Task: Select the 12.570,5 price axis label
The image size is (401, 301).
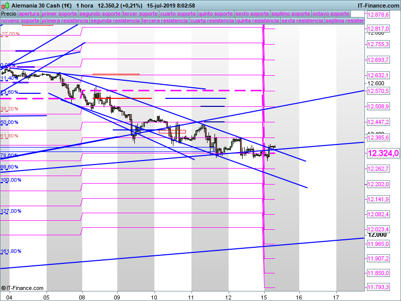Action: coord(378,91)
